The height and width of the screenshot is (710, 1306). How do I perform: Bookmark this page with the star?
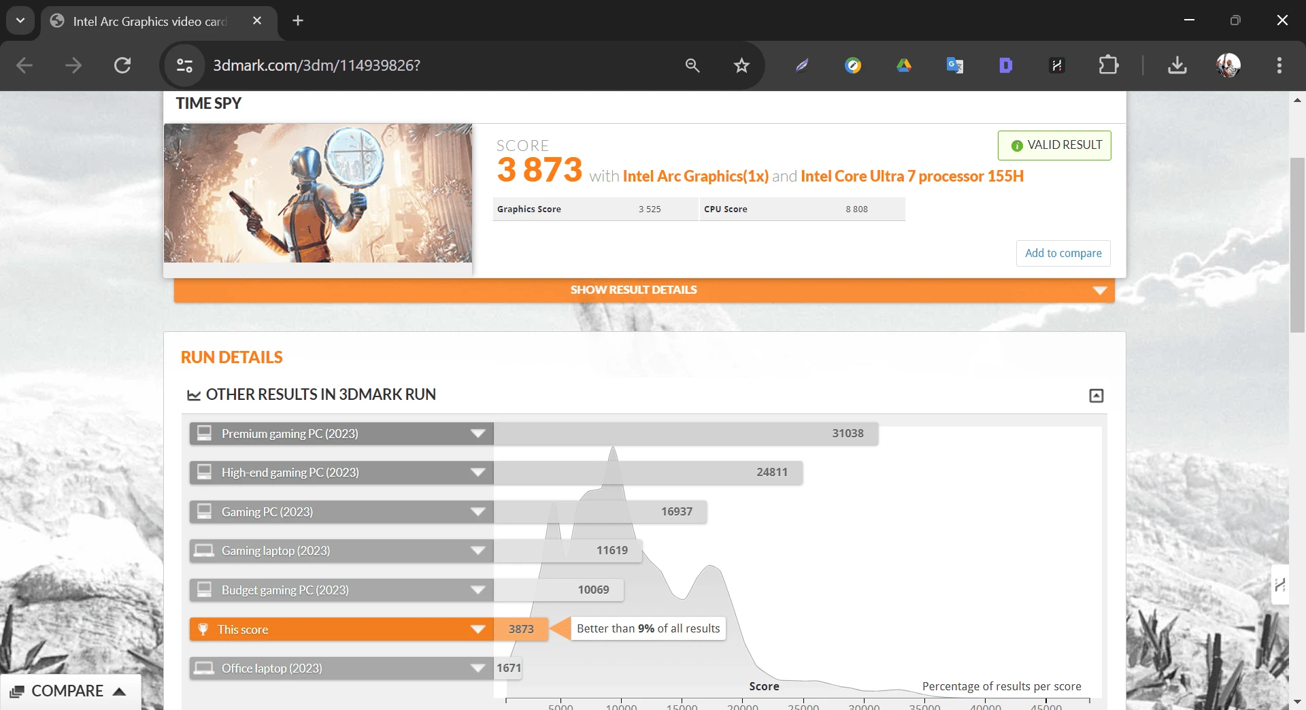pyautogui.click(x=741, y=65)
